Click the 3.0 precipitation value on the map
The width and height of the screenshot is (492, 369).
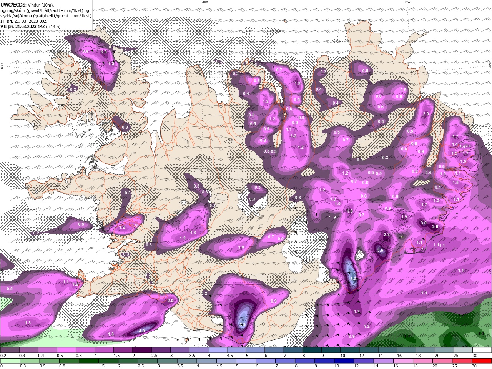424,223
